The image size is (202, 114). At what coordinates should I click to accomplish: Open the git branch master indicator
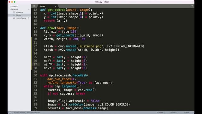pos(161,113)
